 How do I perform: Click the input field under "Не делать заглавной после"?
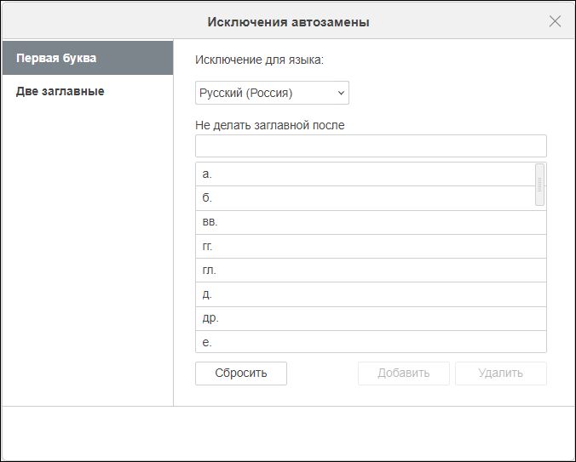(371, 146)
